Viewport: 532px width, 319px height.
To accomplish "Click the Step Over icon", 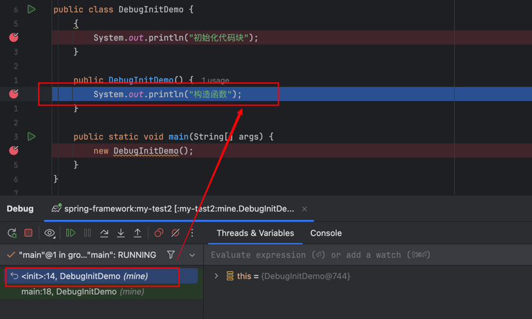I will point(104,233).
